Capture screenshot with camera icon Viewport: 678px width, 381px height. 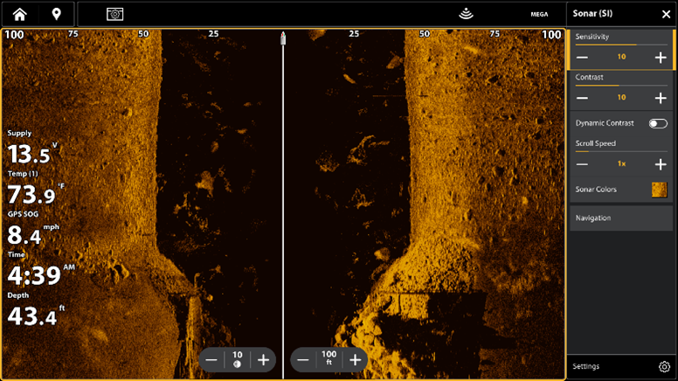point(115,14)
